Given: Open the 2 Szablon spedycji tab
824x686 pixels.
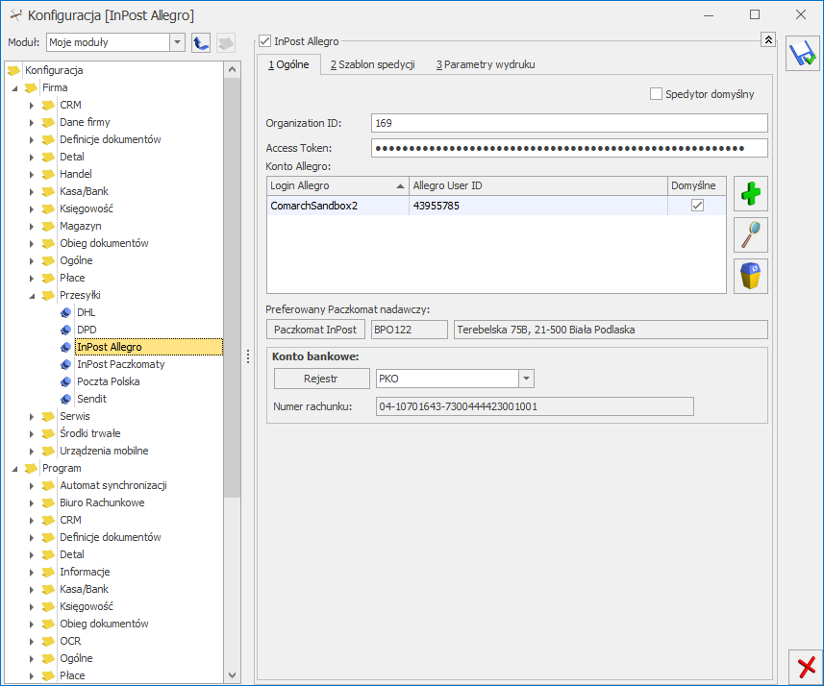Looking at the screenshot, I should pos(373,64).
